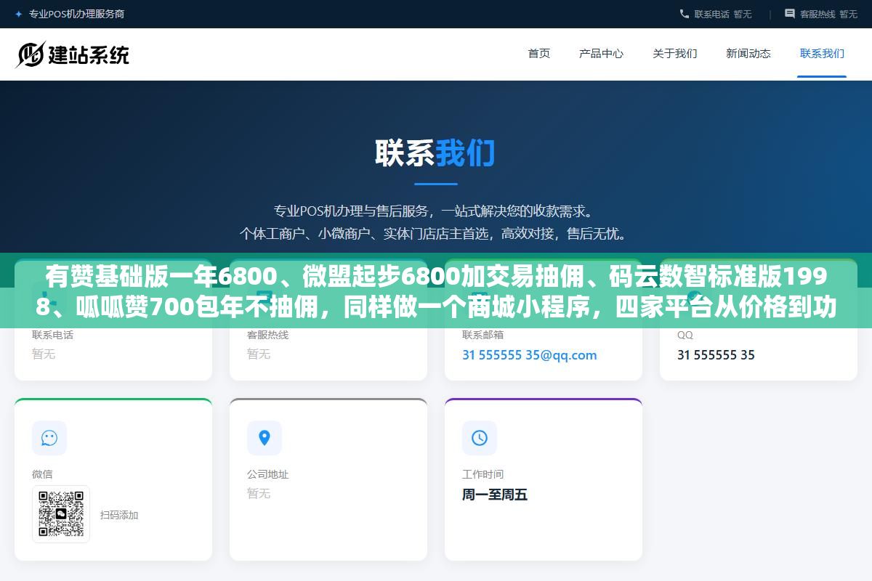The image size is (872, 581).
Task: Open the WeChat QR code image
Action: pos(61,514)
